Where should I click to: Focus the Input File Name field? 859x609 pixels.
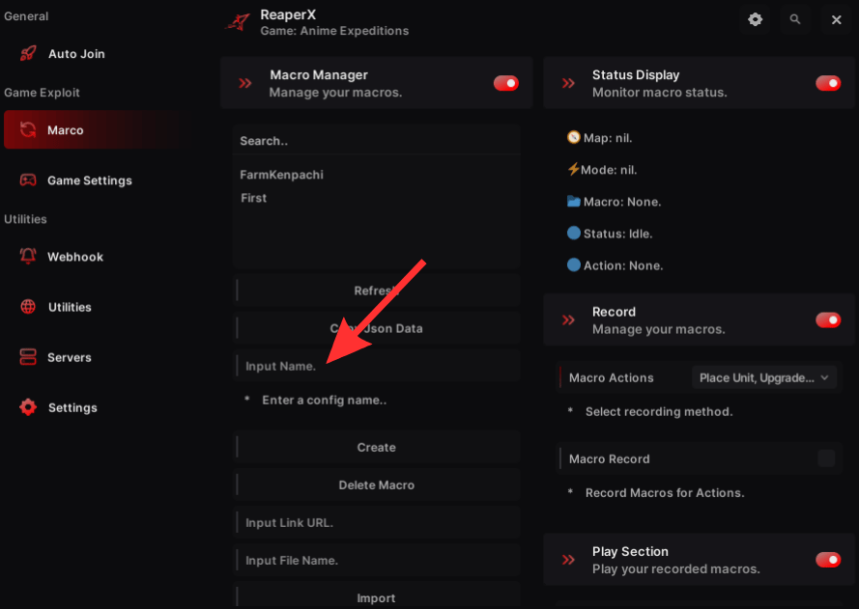pos(377,561)
